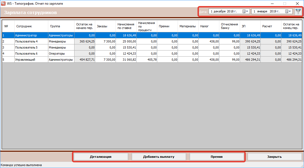
Task: Close the window with the X button
Action: point(297,4)
